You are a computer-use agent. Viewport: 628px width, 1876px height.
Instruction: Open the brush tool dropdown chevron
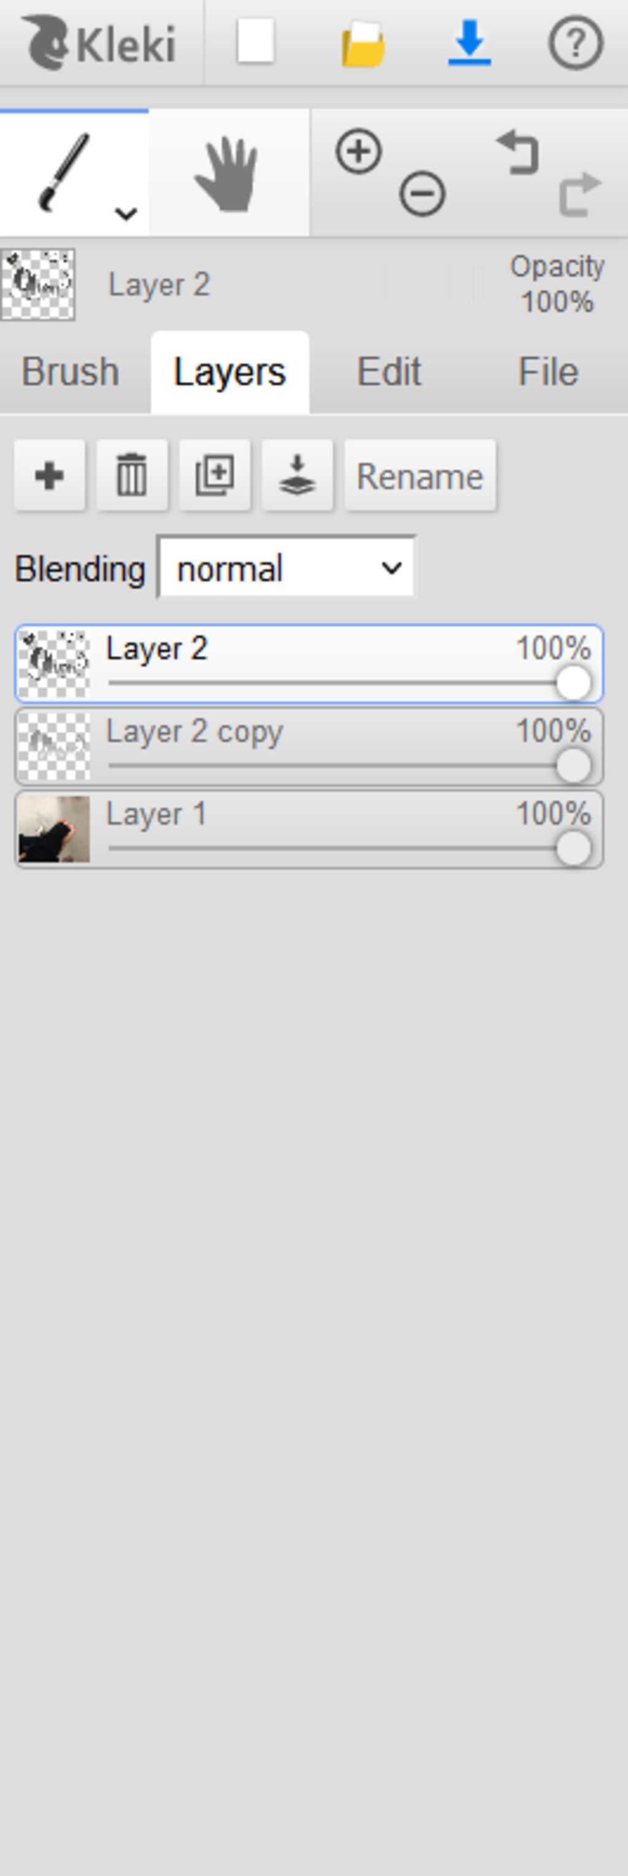(x=126, y=214)
